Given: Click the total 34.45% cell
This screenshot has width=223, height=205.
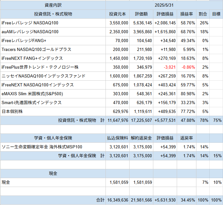Looking at the screenshot, I should coord(187,200).
